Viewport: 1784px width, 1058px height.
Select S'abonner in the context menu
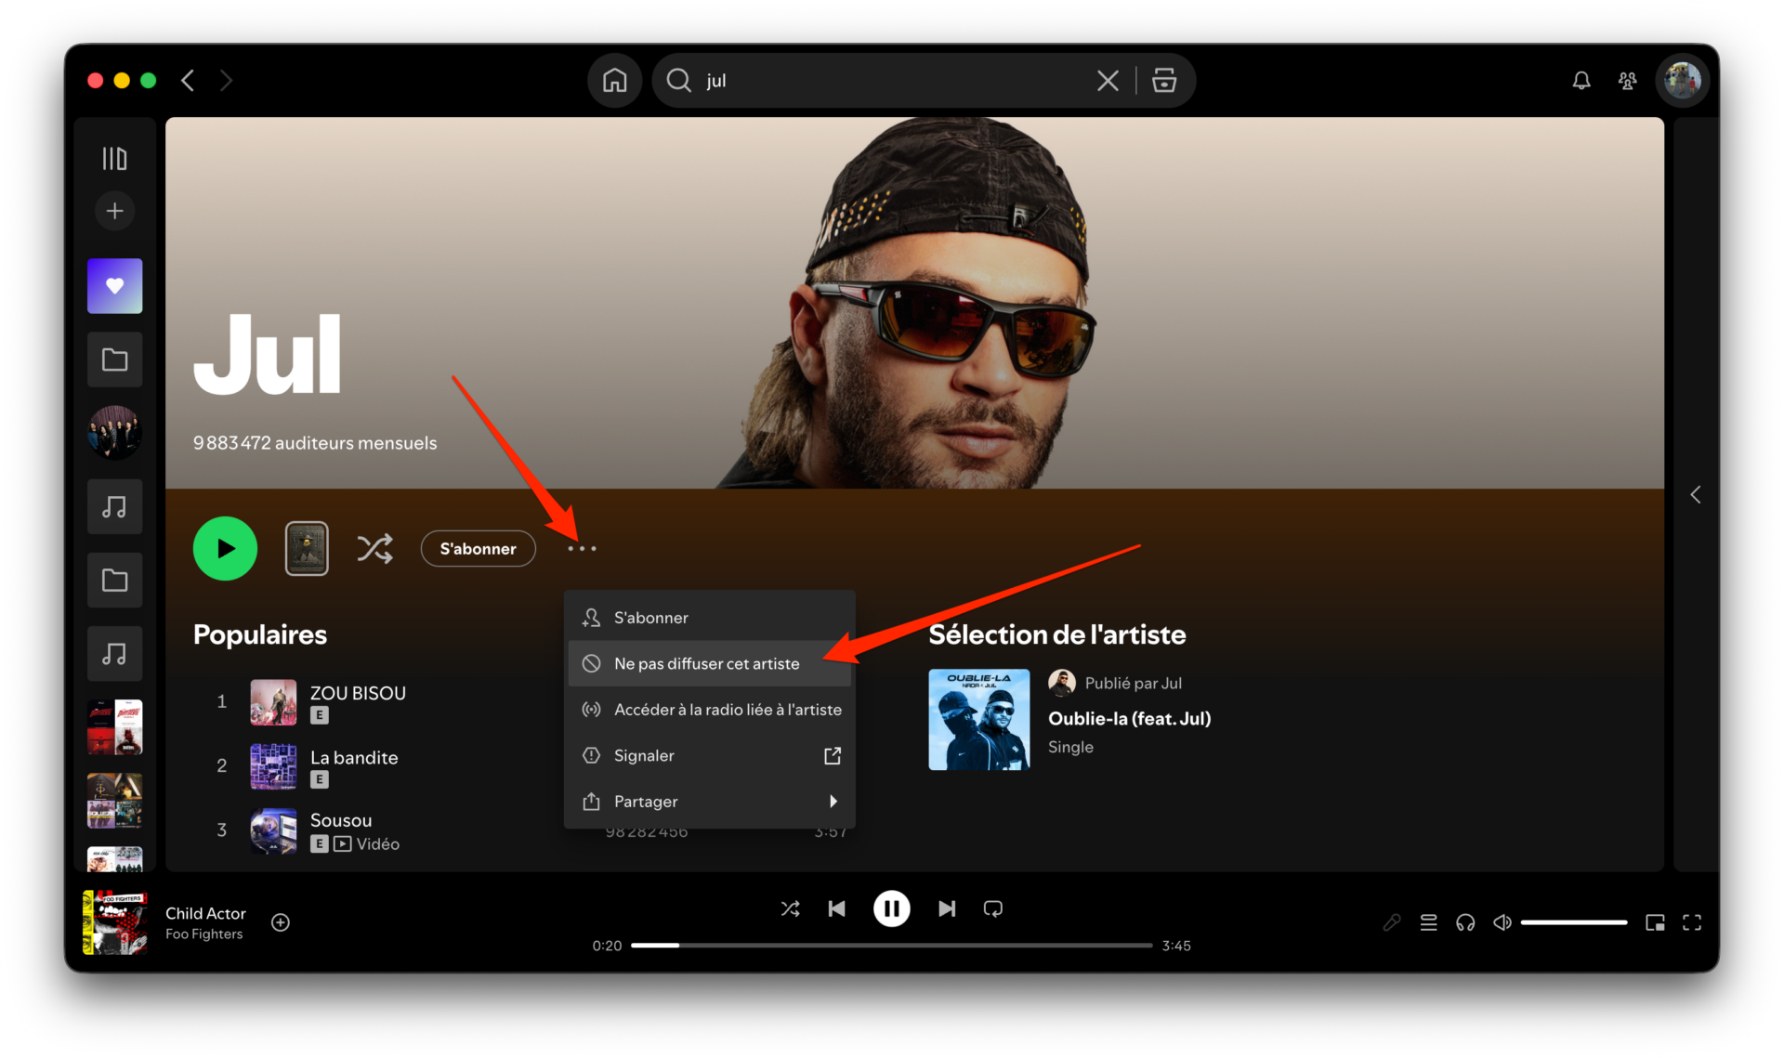click(709, 618)
